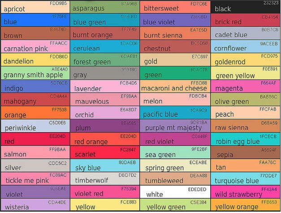Choose the pacific blue color
Image resolution: width=281 pixels, height=213 pixels.
point(175,112)
